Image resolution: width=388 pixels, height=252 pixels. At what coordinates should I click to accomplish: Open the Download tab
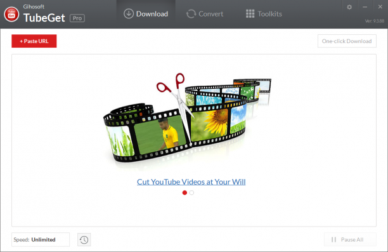click(146, 14)
